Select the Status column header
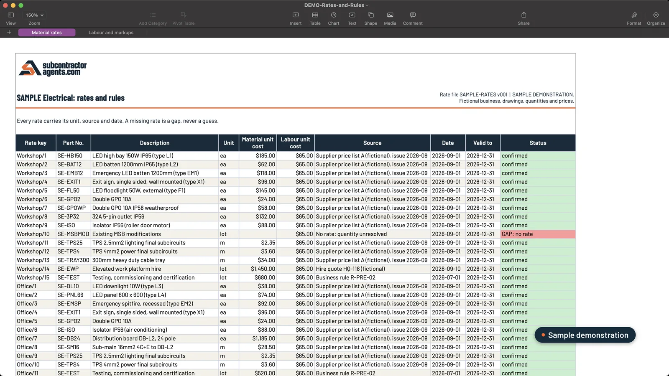 pos(538,143)
